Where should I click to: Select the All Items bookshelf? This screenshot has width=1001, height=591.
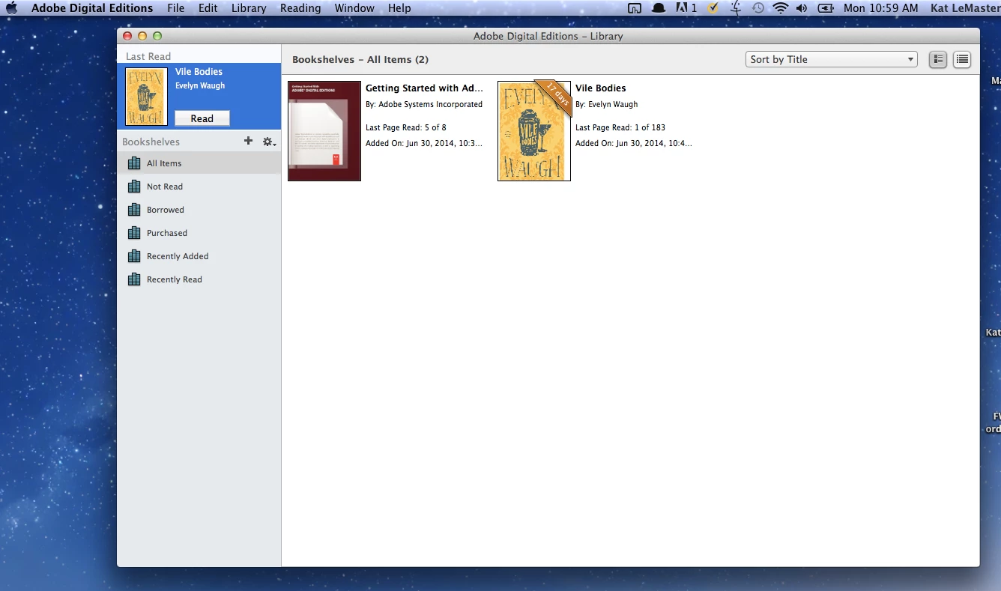click(x=199, y=163)
